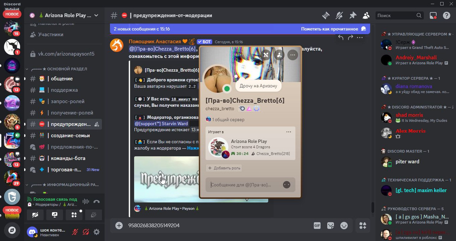This screenshot has height=241, width=456.
Task: Open the apps launcher icon in chat bar
Action: [x=363, y=225]
